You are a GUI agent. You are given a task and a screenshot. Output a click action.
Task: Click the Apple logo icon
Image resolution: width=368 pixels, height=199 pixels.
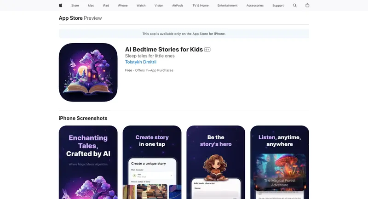click(61, 6)
